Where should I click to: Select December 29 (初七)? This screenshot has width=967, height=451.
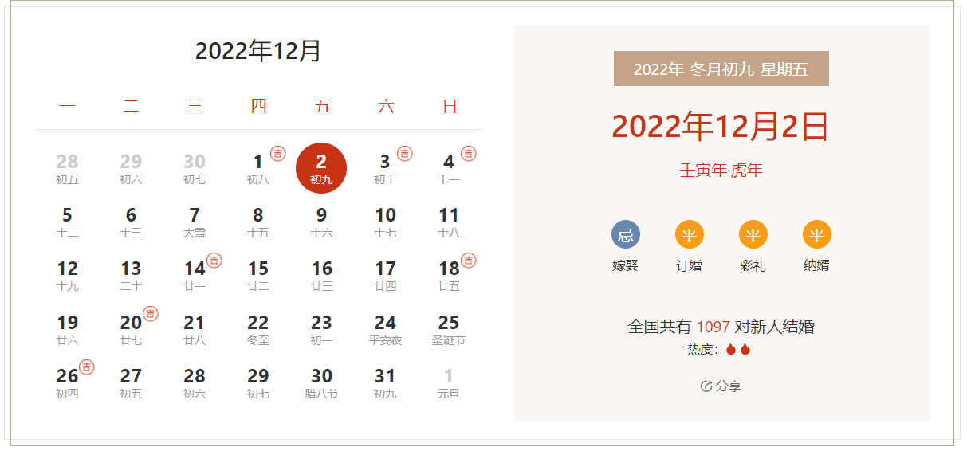coord(258,383)
